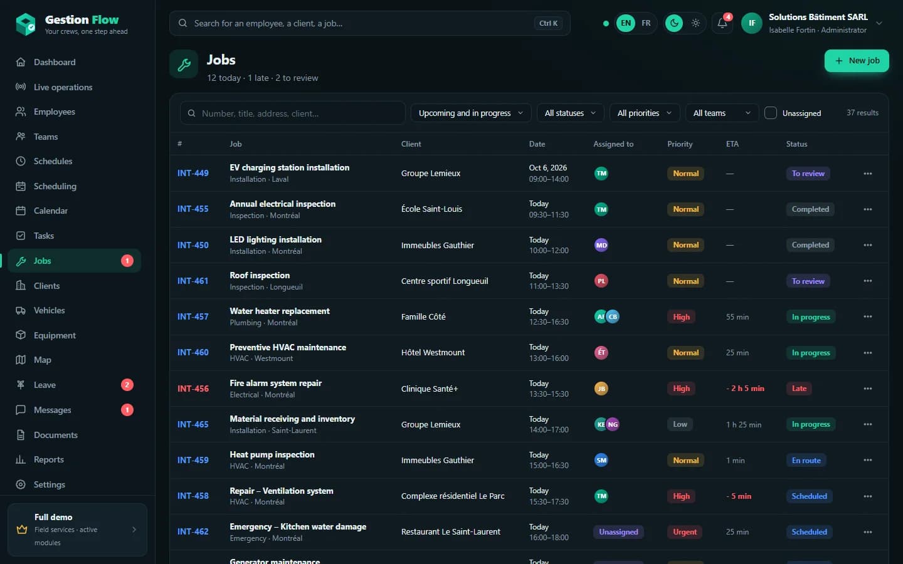Switch language to EN
Viewport: 903px width, 564px height.
pos(626,23)
